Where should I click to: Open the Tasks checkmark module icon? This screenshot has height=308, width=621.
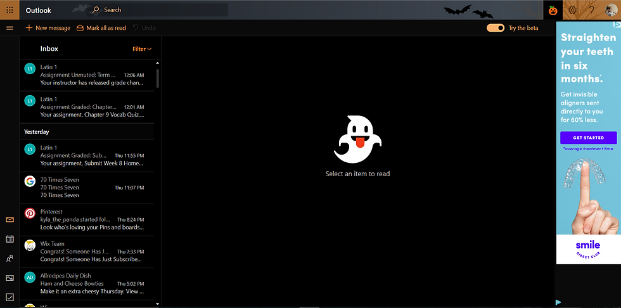(x=10, y=297)
